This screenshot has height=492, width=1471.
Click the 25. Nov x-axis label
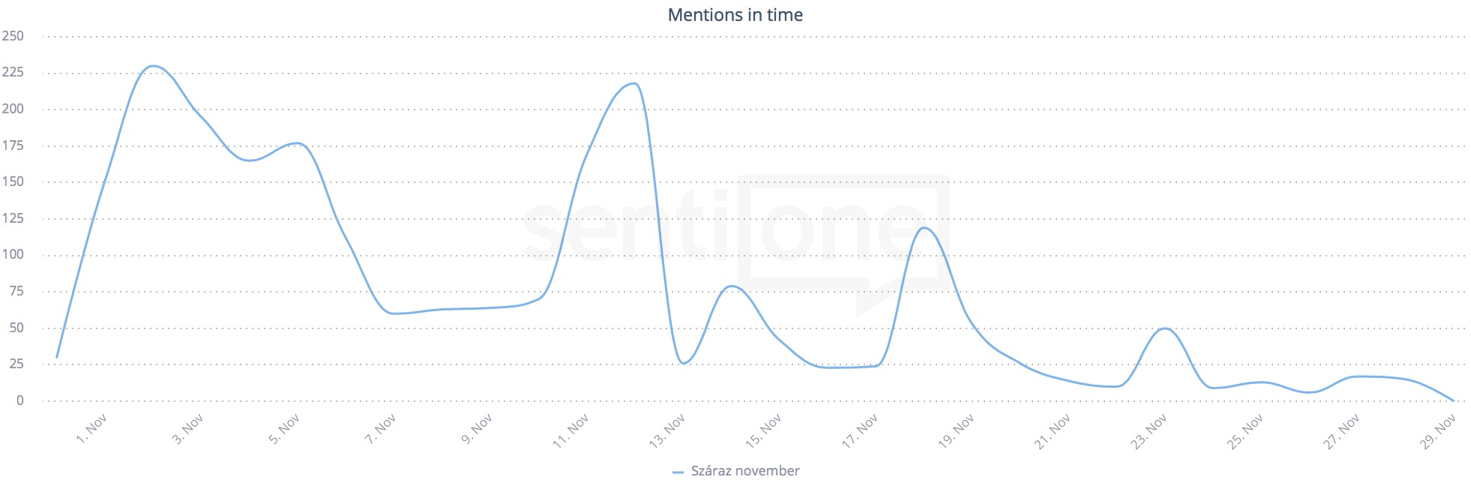1245,431
